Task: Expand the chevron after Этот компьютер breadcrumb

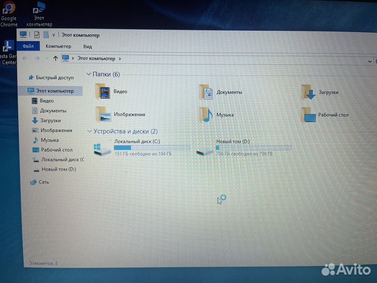Action: (120, 59)
